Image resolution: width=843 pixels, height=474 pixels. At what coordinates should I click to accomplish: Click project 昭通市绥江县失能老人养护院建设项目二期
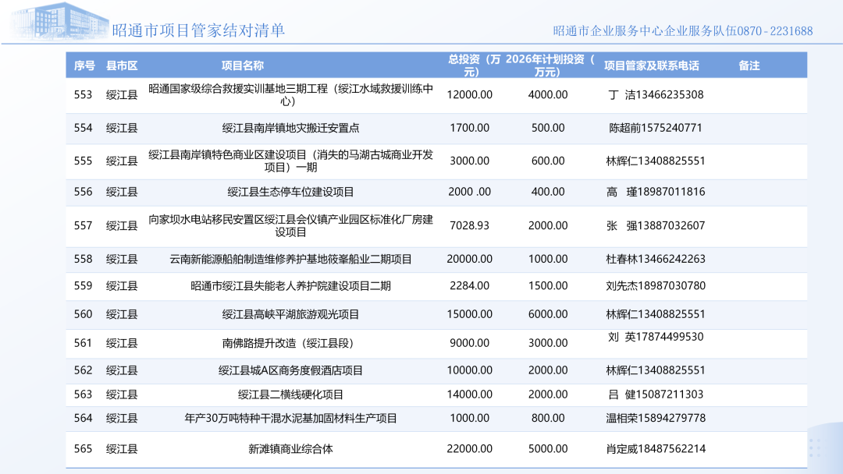(291, 286)
